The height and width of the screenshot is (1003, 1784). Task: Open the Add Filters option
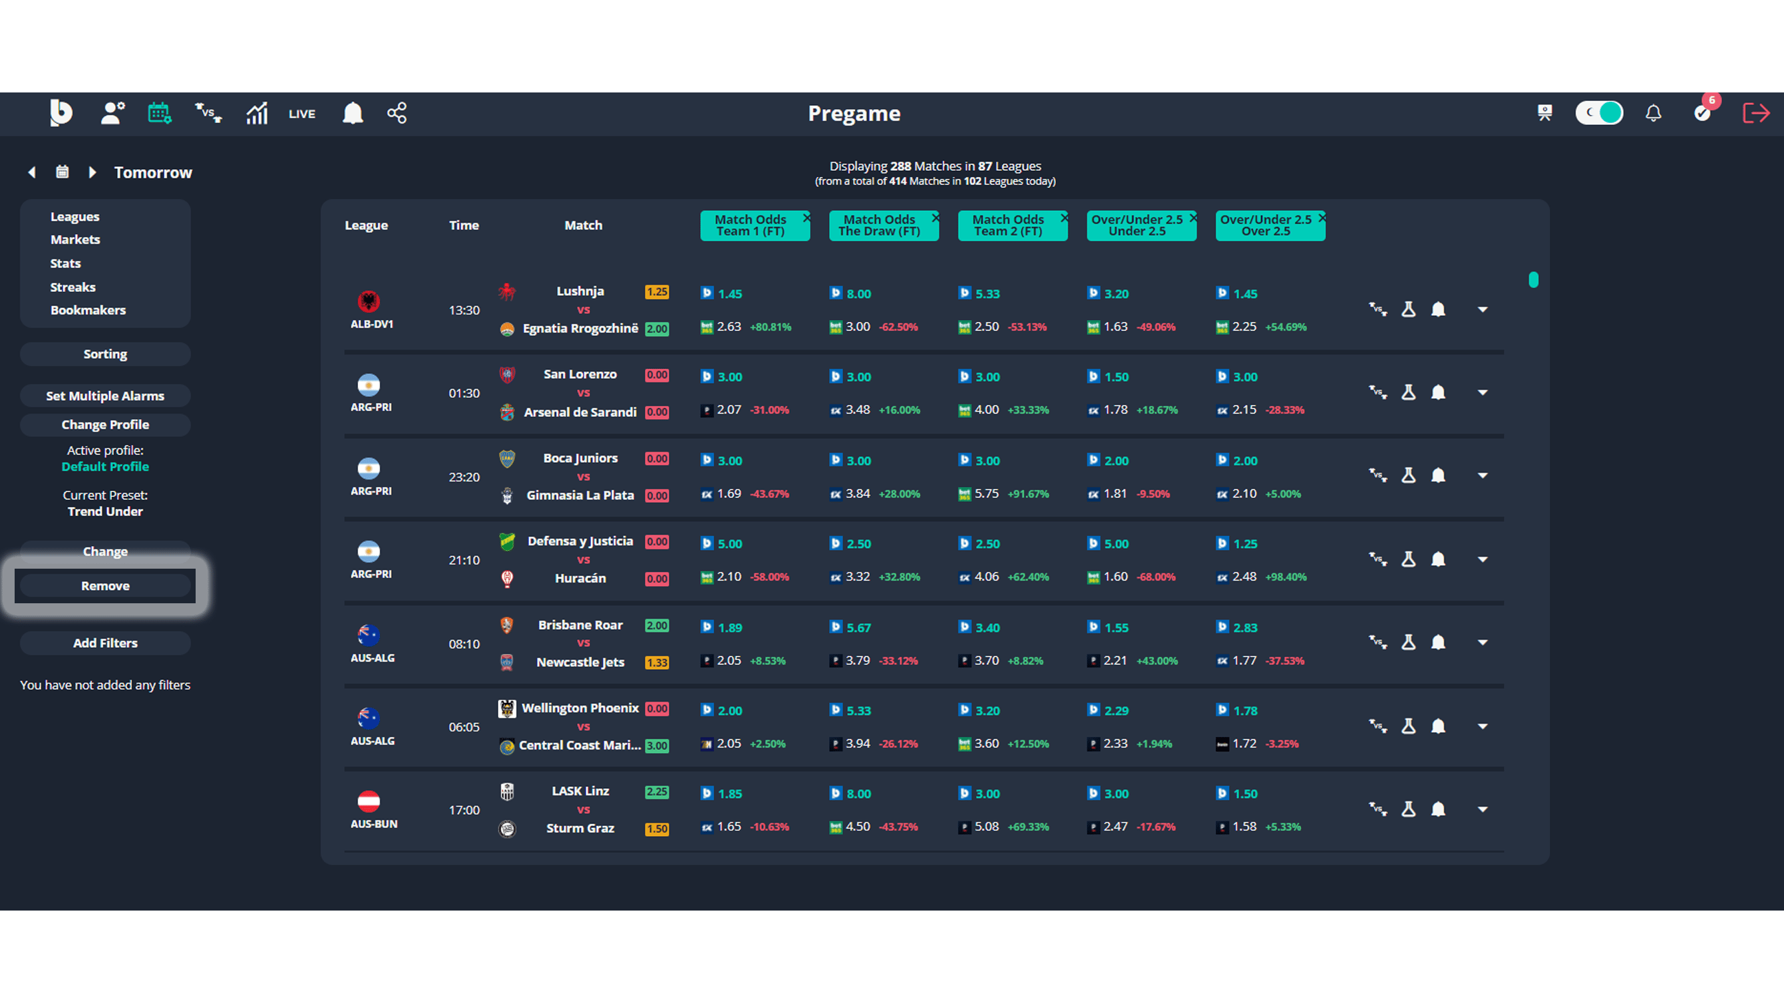coord(104,643)
